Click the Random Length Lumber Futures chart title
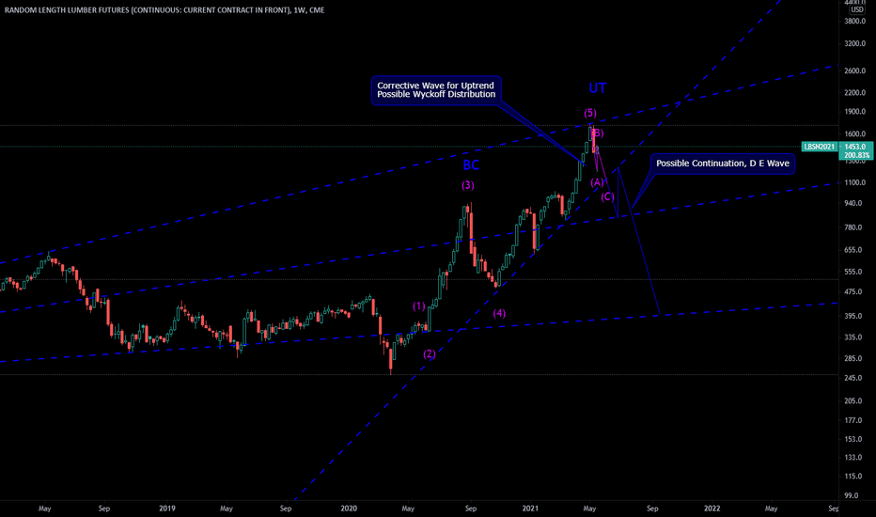This screenshot has height=517, width=876. [164, 10]
